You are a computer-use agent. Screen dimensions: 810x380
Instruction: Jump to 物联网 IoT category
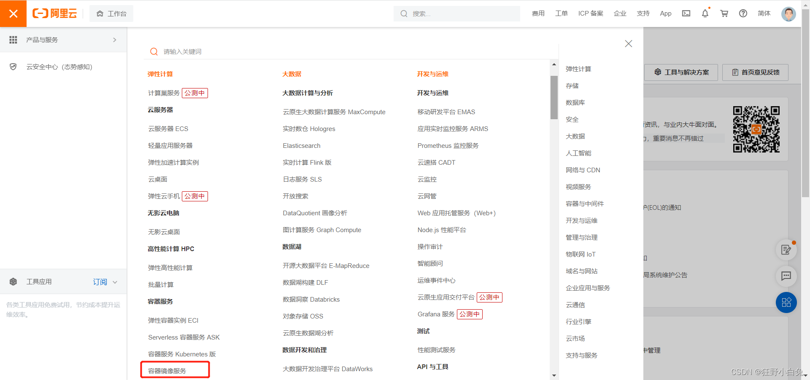(580, 254)
